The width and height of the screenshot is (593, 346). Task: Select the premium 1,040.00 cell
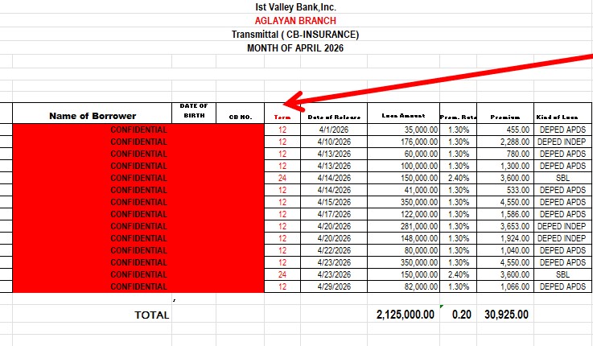[505, 250]
